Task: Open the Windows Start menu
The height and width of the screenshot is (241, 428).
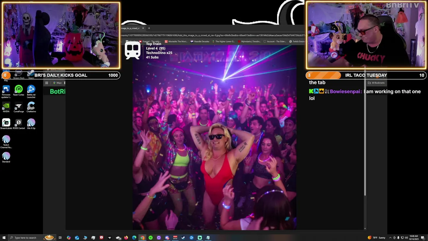Action: pyautogui.click(x=4, y=238)
